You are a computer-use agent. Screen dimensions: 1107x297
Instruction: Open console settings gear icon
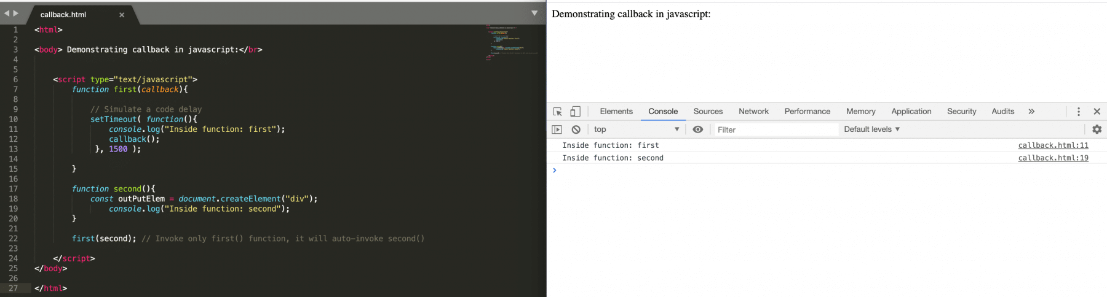1097,129
